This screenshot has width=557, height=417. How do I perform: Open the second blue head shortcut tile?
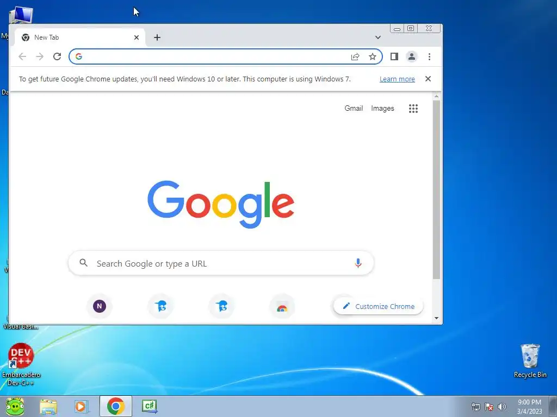pyautogui.click(x=222, y=306)
